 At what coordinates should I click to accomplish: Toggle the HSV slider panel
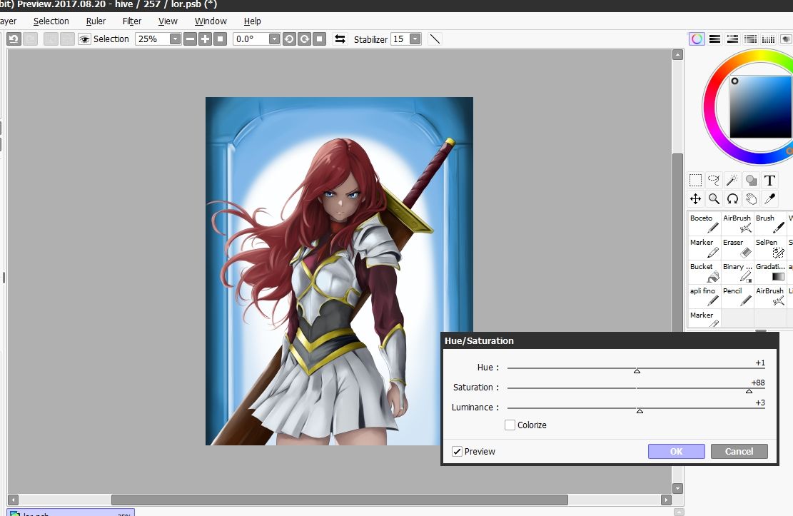pyautogui.click(x=732, y=39)
